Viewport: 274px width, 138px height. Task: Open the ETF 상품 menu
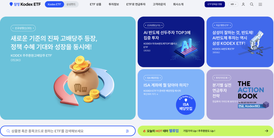coord(96,4)
